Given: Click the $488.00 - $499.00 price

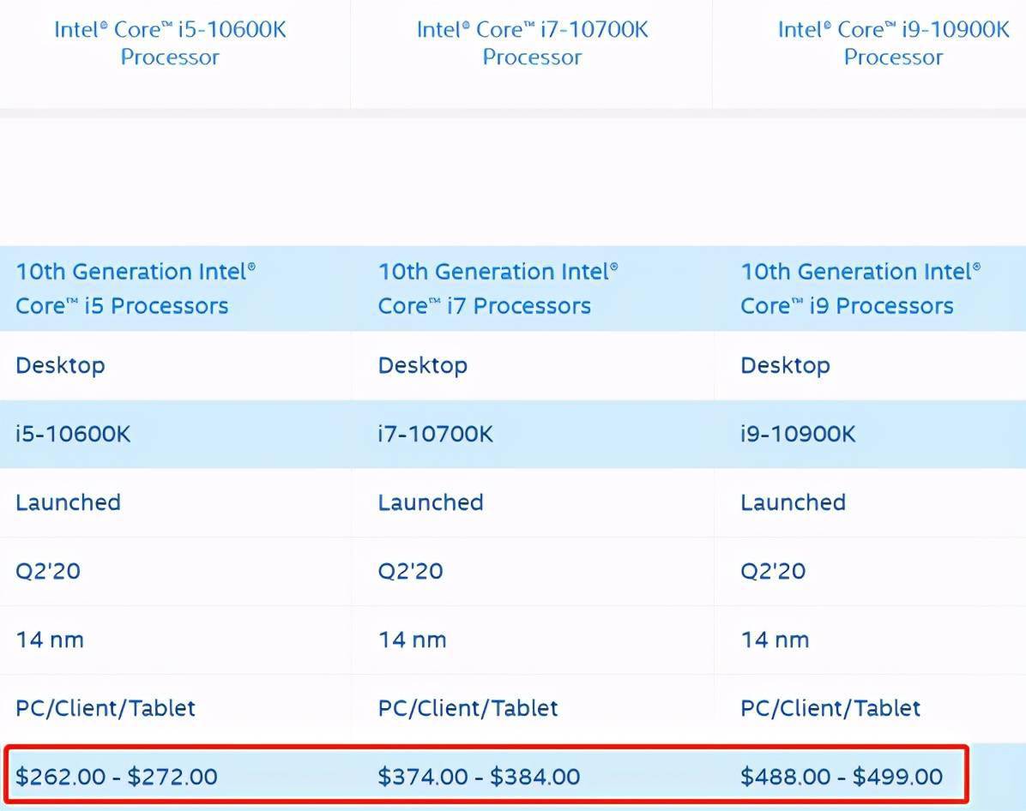Looking at the screenshot, I should [842, 777].
